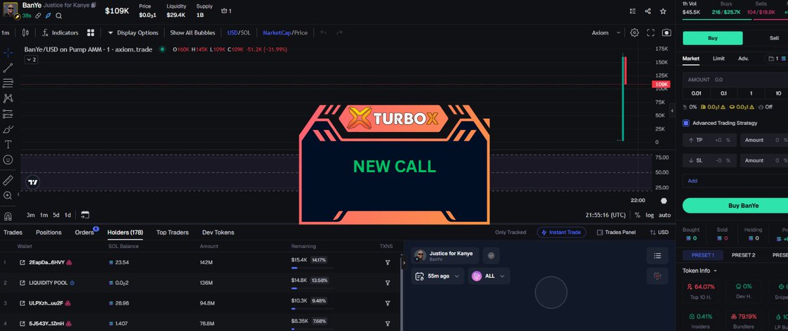Switch to the Limit order tab

click(718, 58)
